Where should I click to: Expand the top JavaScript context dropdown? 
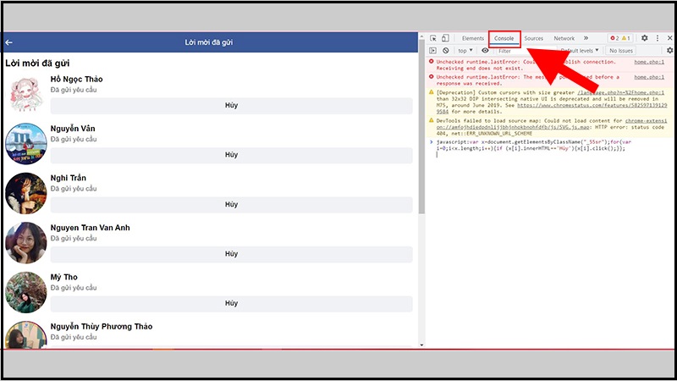click(465, 51)
